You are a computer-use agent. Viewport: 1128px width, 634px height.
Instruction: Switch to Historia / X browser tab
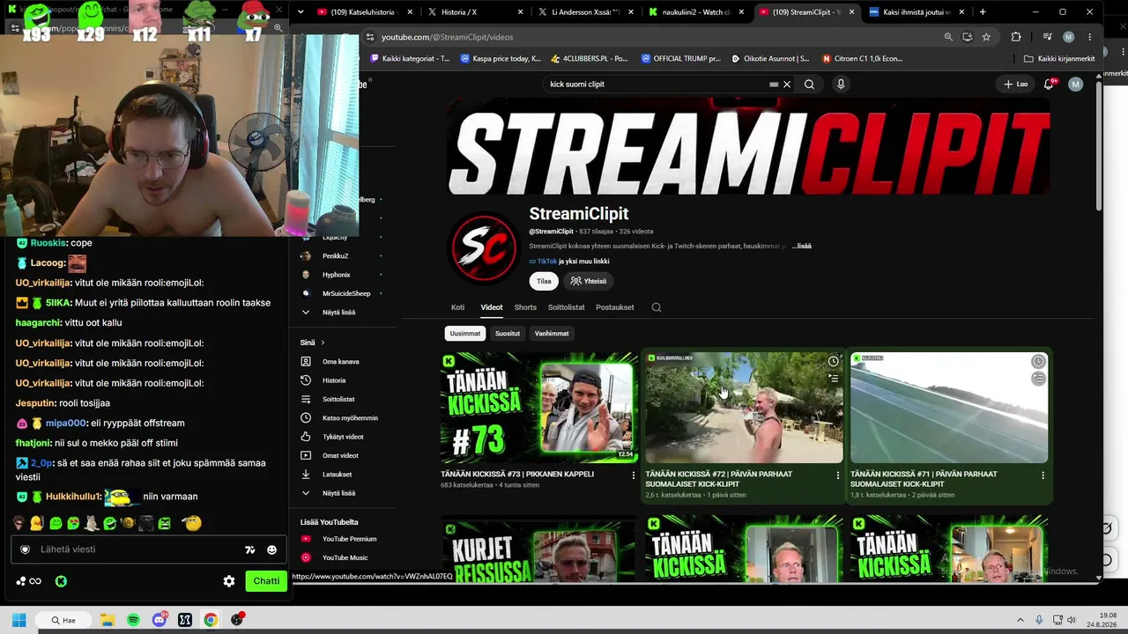(474, 12)
